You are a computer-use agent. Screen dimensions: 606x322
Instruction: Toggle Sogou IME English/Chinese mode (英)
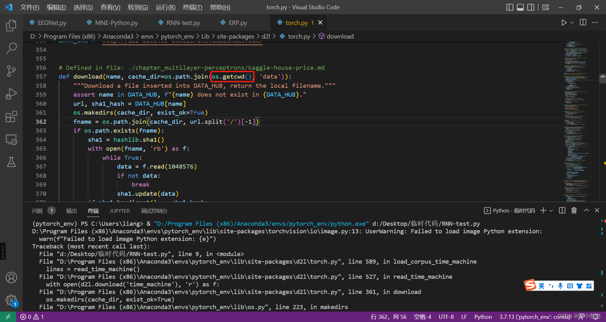[541, 286]
